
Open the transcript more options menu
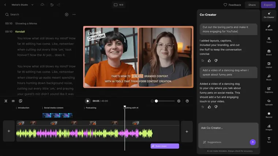pos(74,15)
